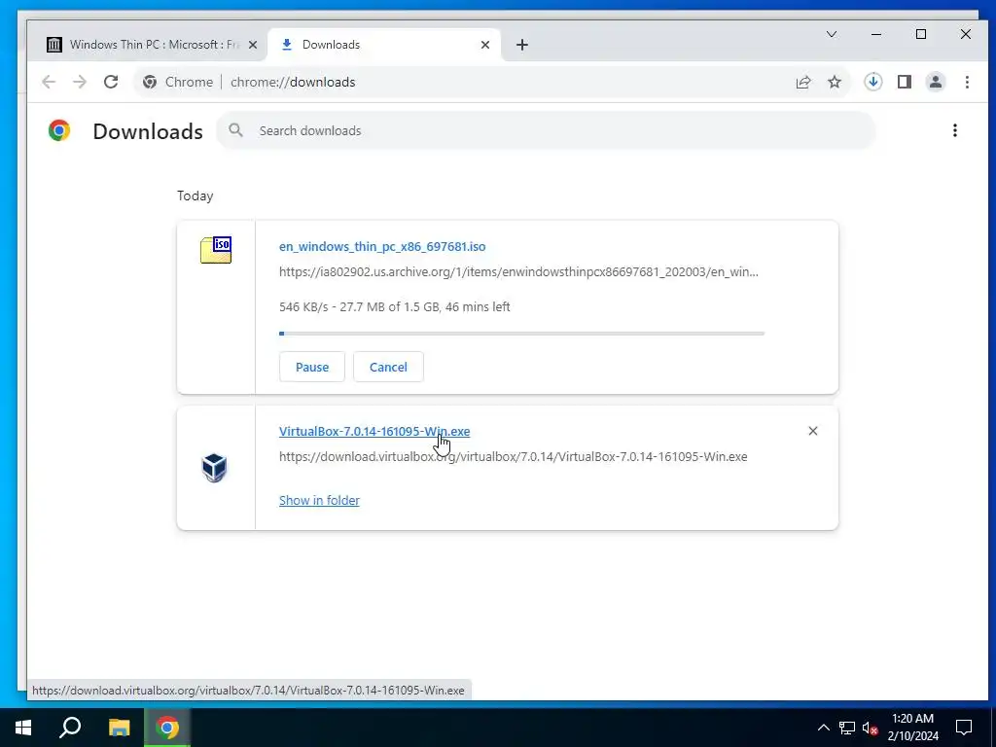The image size is (996, 747).
Task: Click the VirtualBox cube file icon
Action: tap(215, 468)
